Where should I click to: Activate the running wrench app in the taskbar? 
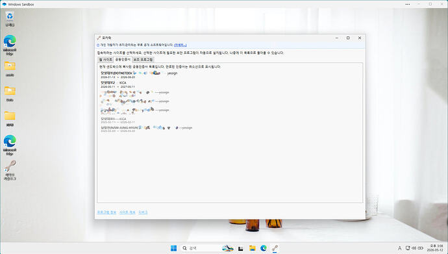275,248
